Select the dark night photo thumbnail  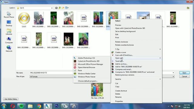[x=69, y=39]
